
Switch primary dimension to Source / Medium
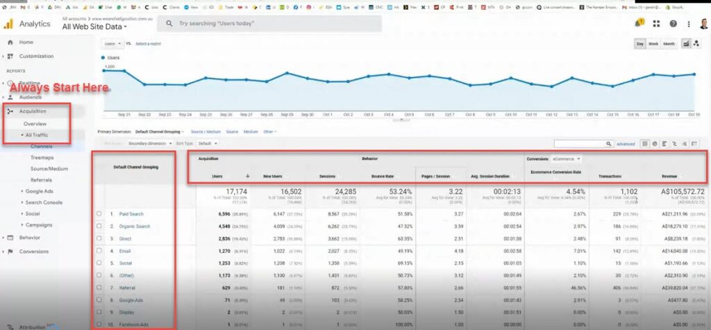click(x=206, y=132)
